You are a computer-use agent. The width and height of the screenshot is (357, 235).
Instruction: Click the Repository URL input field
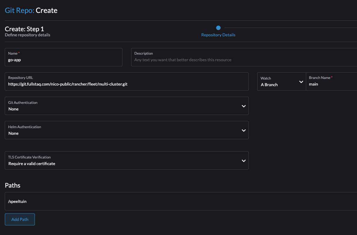pos(126,84)
